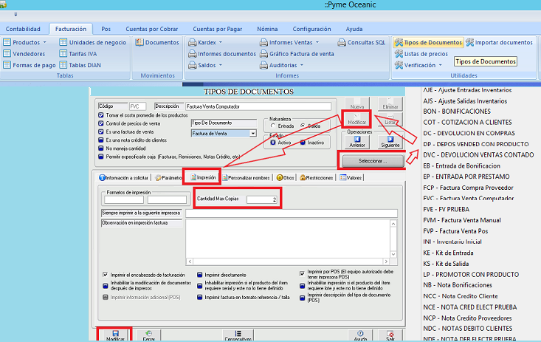
Task: Switch to Cuentas por Cobrar tab
Action: point(152,29)
